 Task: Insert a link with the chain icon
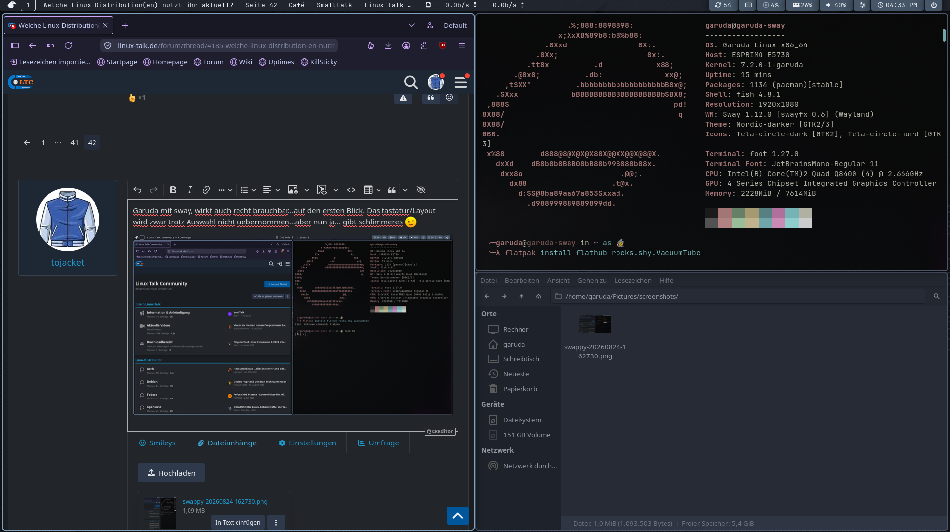pyautogui.click(x=206, y=190)
